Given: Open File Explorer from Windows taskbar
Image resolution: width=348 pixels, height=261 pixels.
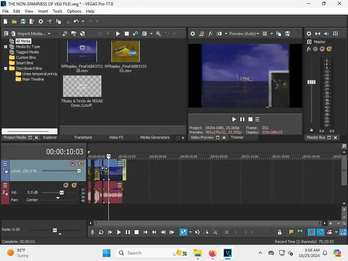Looking at the screenshot, I should [197, 253].
